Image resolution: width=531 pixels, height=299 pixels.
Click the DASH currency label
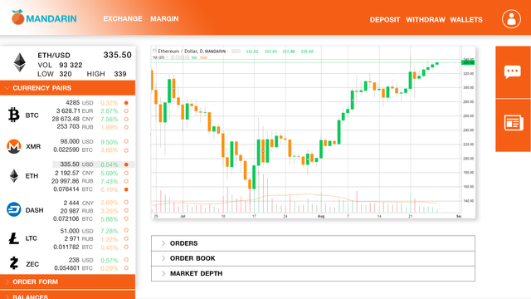coord(34,210)
